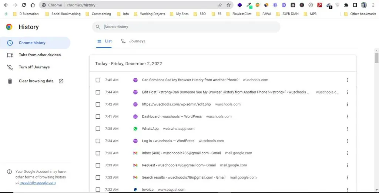Screen dimensions: 379x193
Task: Open the three-dot menu for the Inbox (480) entry
Action: click(x=348, y=153)
